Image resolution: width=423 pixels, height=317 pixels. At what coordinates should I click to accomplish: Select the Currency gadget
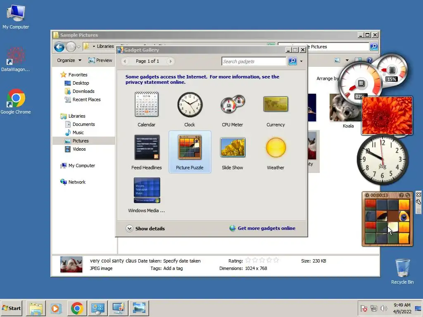click(276, 109)
